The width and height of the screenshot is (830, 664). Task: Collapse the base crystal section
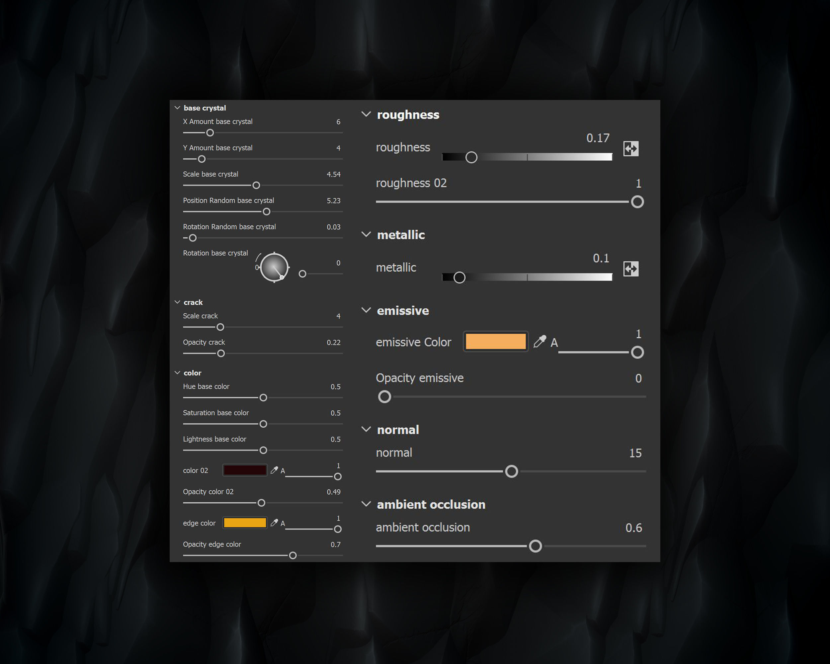click(x=178, y=108)
